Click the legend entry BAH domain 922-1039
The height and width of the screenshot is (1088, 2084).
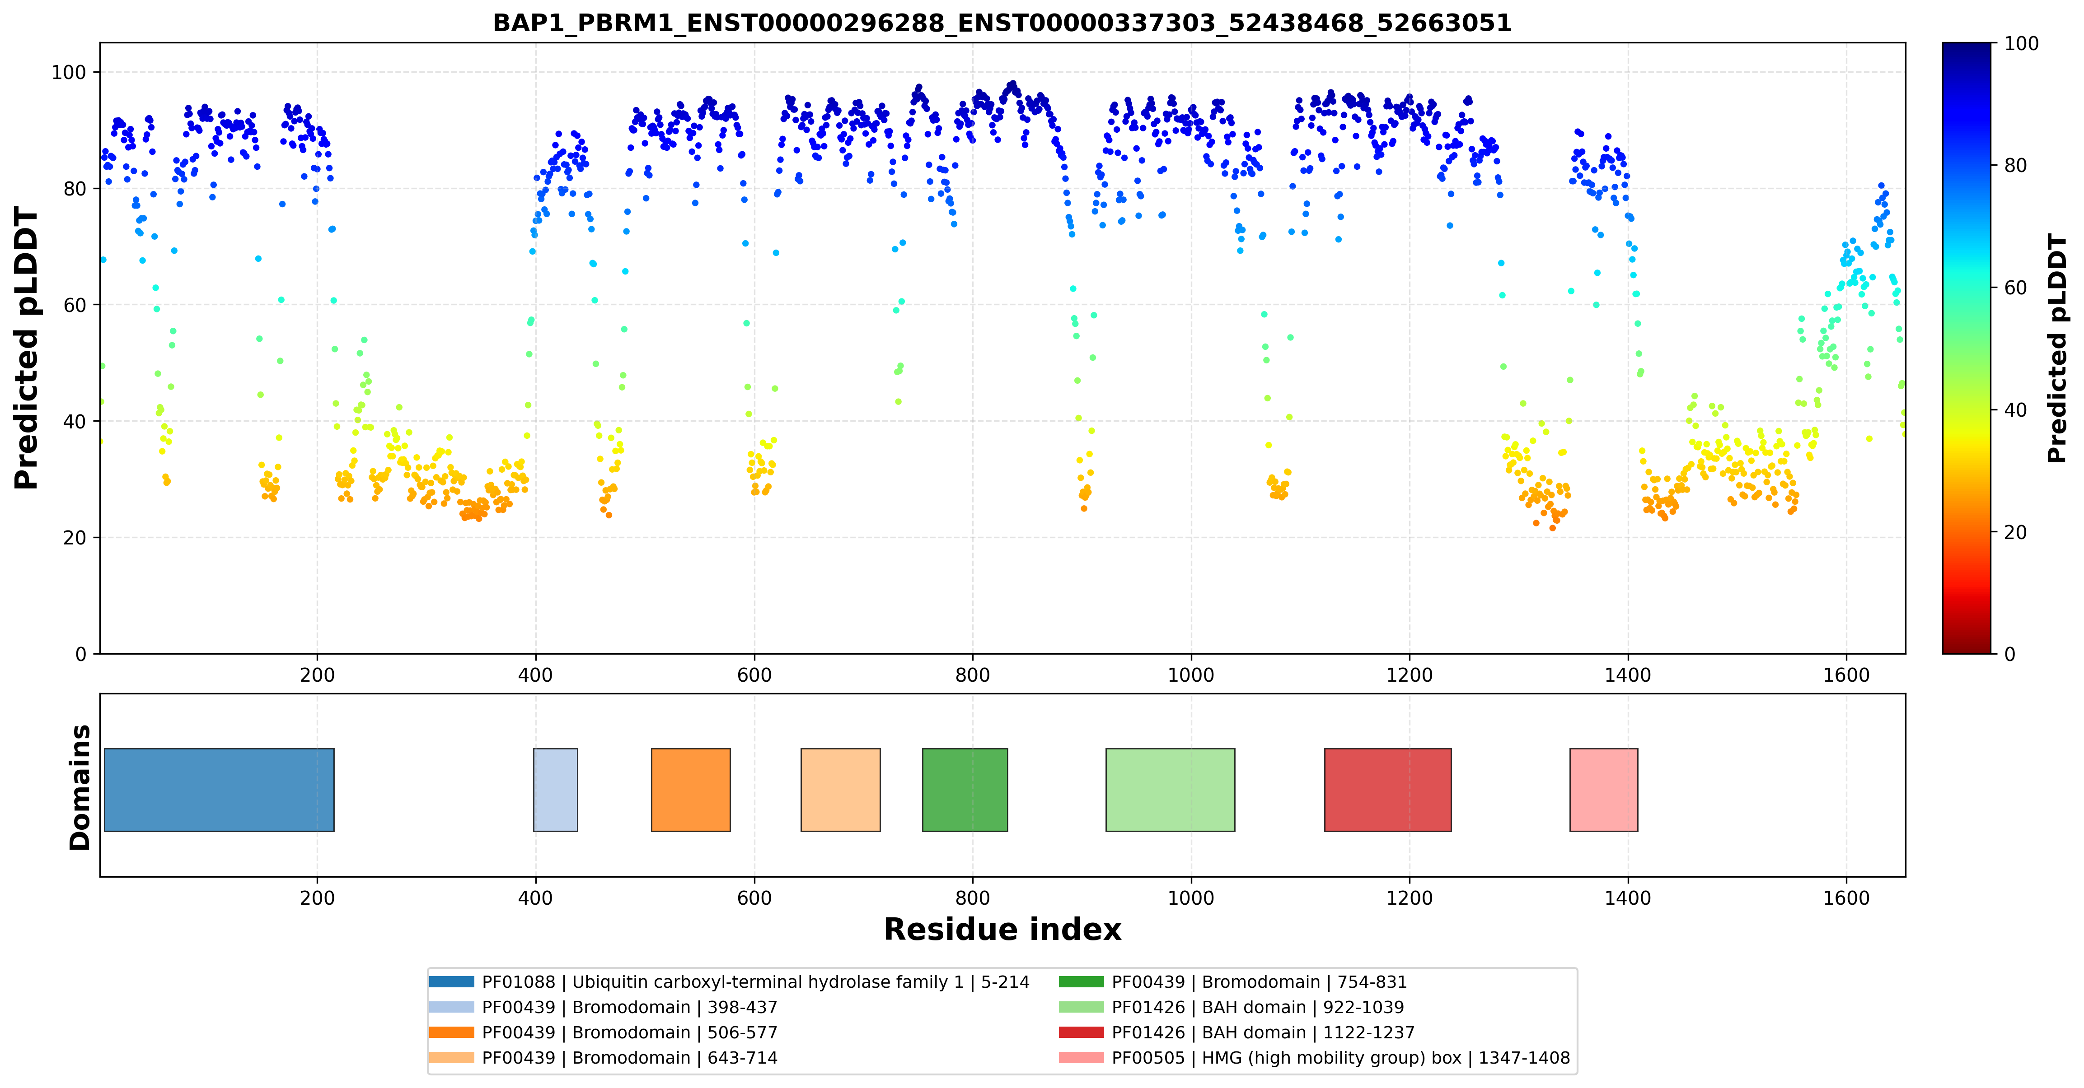pyautogui.click(x=1258, y=1007)
